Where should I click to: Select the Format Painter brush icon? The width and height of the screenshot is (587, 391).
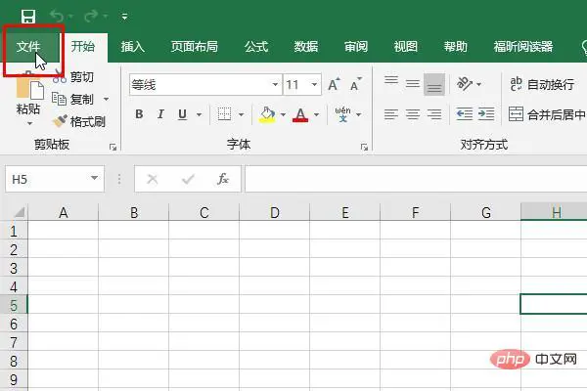[61, 121]
